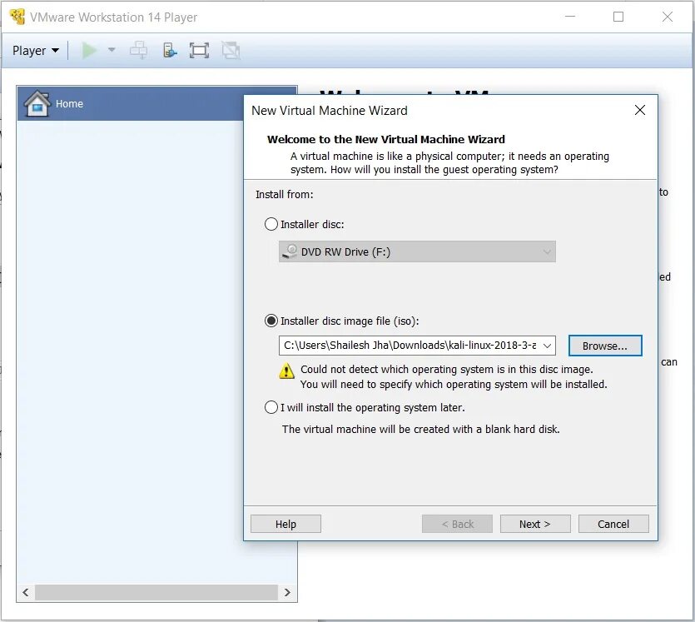The height and width of the screenshot is (622, 695).
Task: Choose I will install the operating system later
Action: [x=271, y=407]
